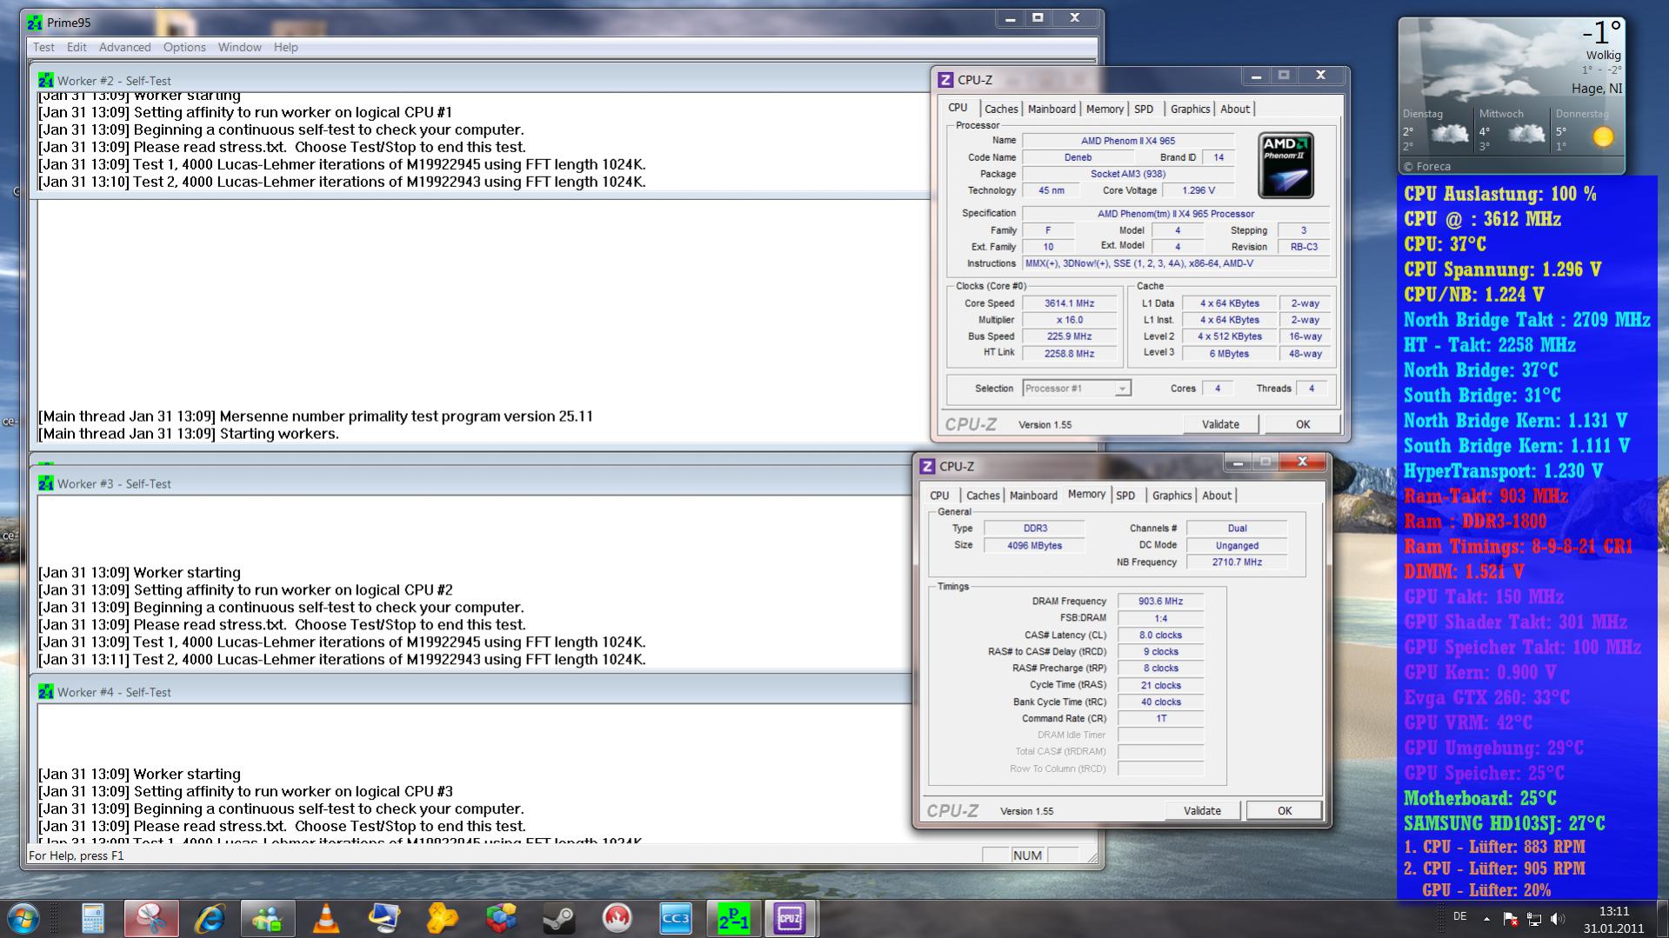The height and width of the screenshot is (938, 1669).
Task: Open the colorful cube taskbar icon
Action: pyautogui.click(x=501, y=918)
